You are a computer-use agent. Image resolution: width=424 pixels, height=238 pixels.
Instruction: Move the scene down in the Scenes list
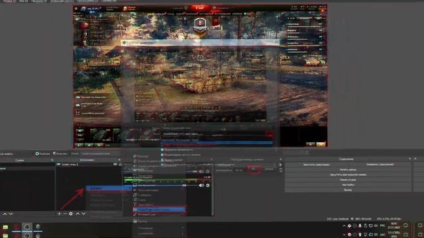click(x=11, y=214)
